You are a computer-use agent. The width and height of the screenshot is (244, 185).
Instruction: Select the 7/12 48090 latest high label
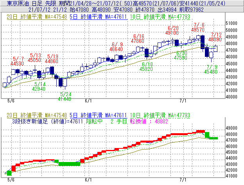(x=215, y=37)
